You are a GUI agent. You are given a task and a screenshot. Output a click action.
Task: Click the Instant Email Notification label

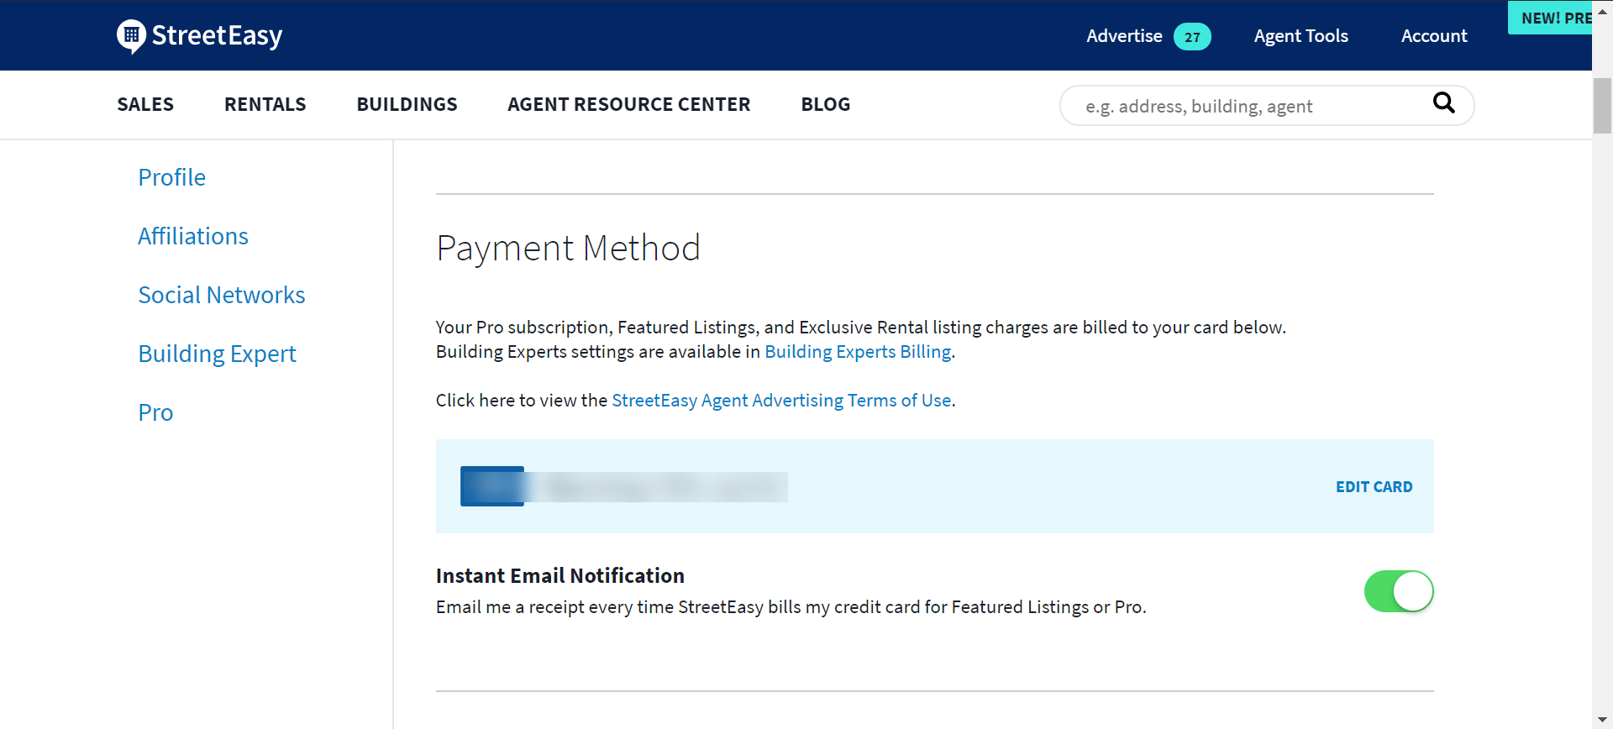[560, 575]
